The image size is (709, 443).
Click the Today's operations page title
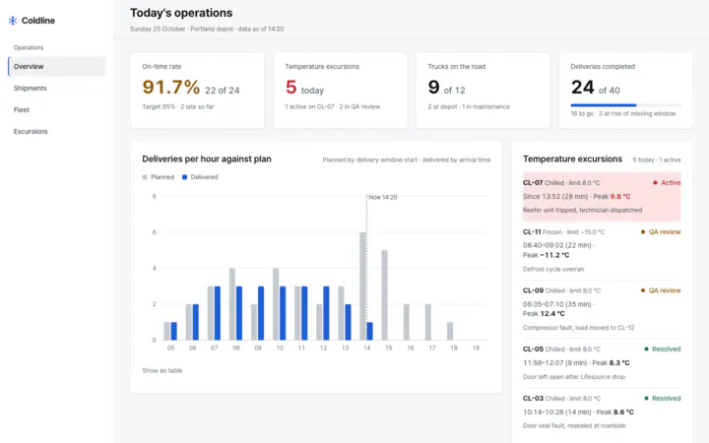(181, 13)
